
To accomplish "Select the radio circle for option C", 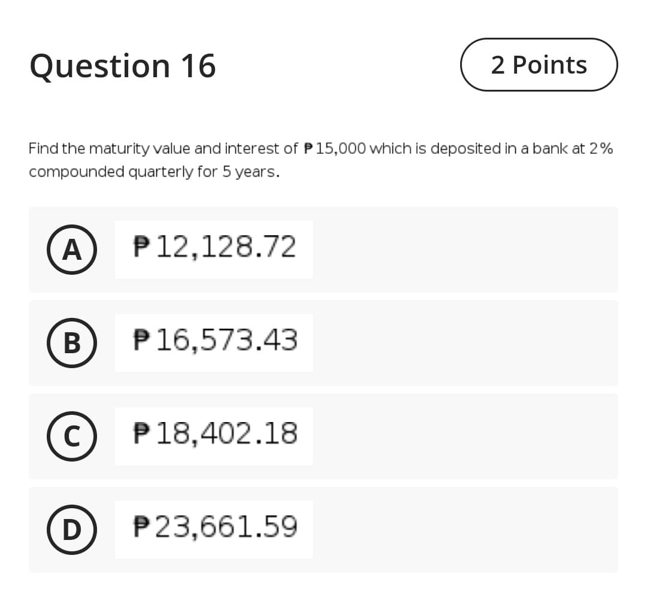I will [72, 436].
